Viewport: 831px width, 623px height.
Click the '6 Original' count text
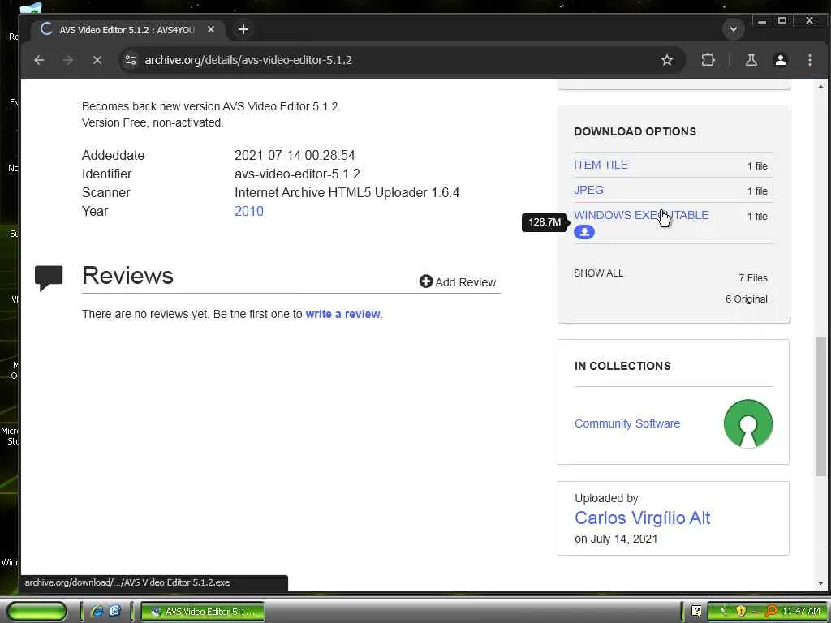point(747,299)
